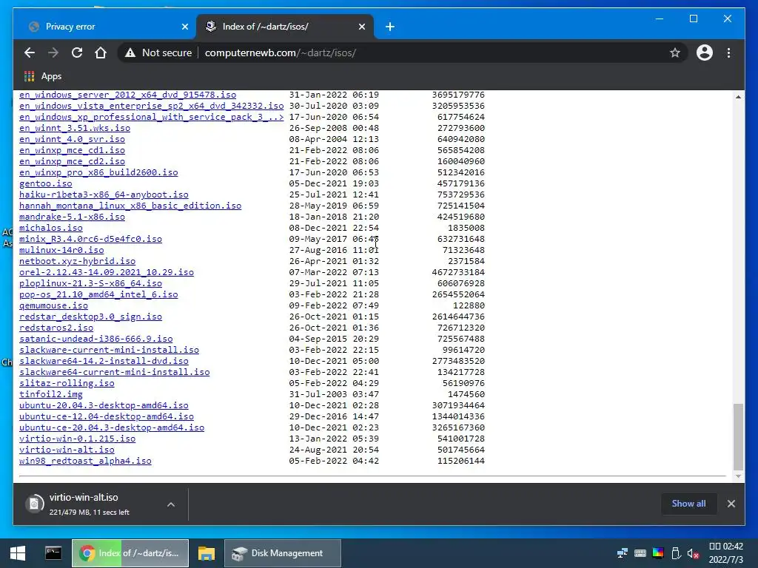Open the Windows Start menu

point(18,553)
